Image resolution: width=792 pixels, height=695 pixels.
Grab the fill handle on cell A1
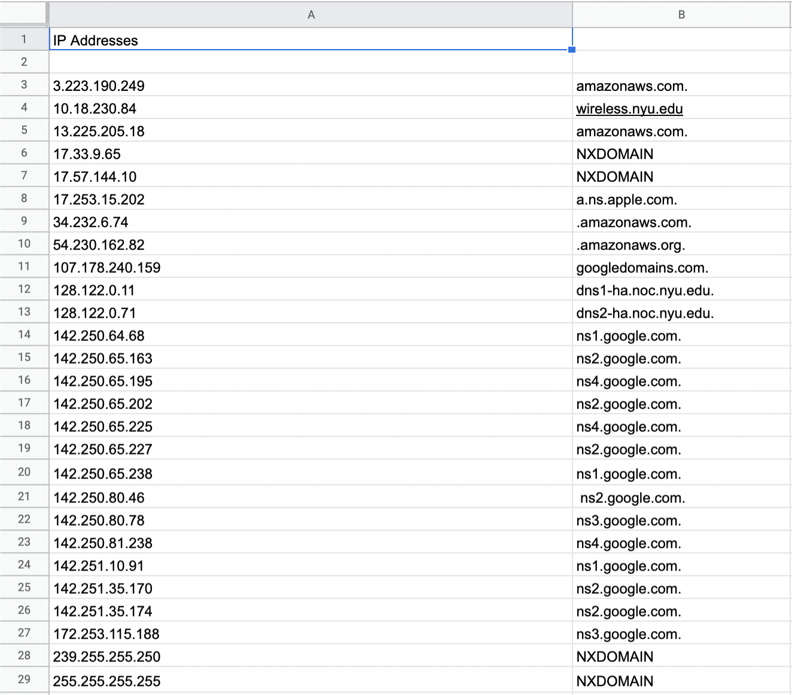point(572,50)
